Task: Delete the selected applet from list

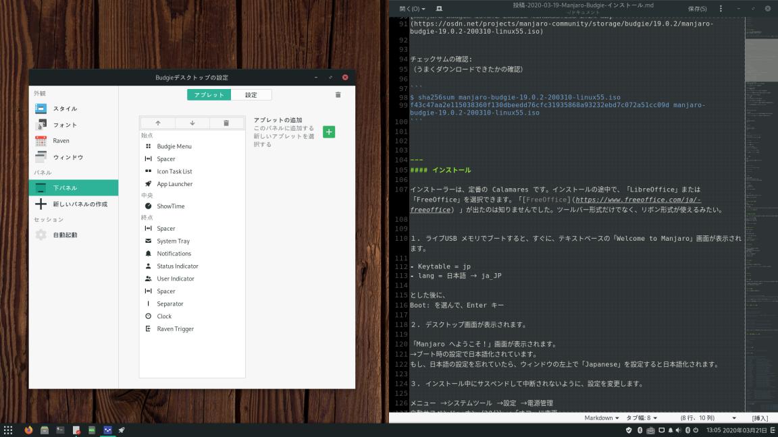Action: click(226, 123)
